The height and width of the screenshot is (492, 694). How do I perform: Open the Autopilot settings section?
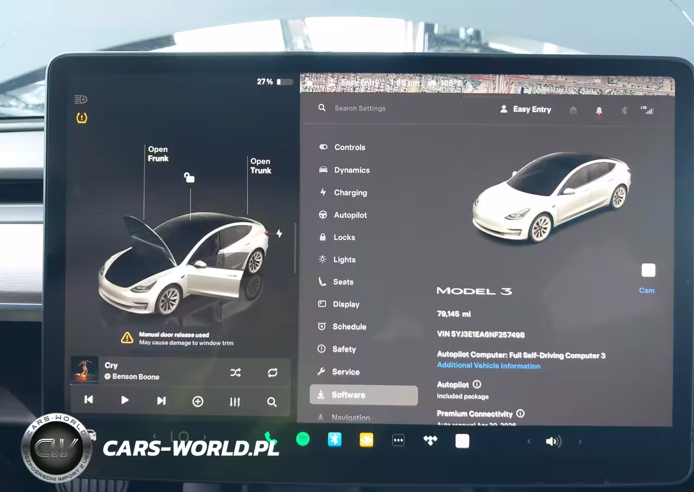350,215
